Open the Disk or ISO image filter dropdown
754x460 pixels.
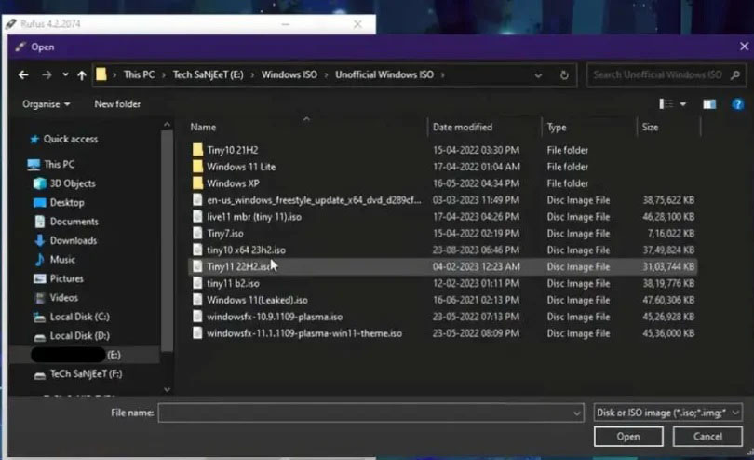(668, 413)
